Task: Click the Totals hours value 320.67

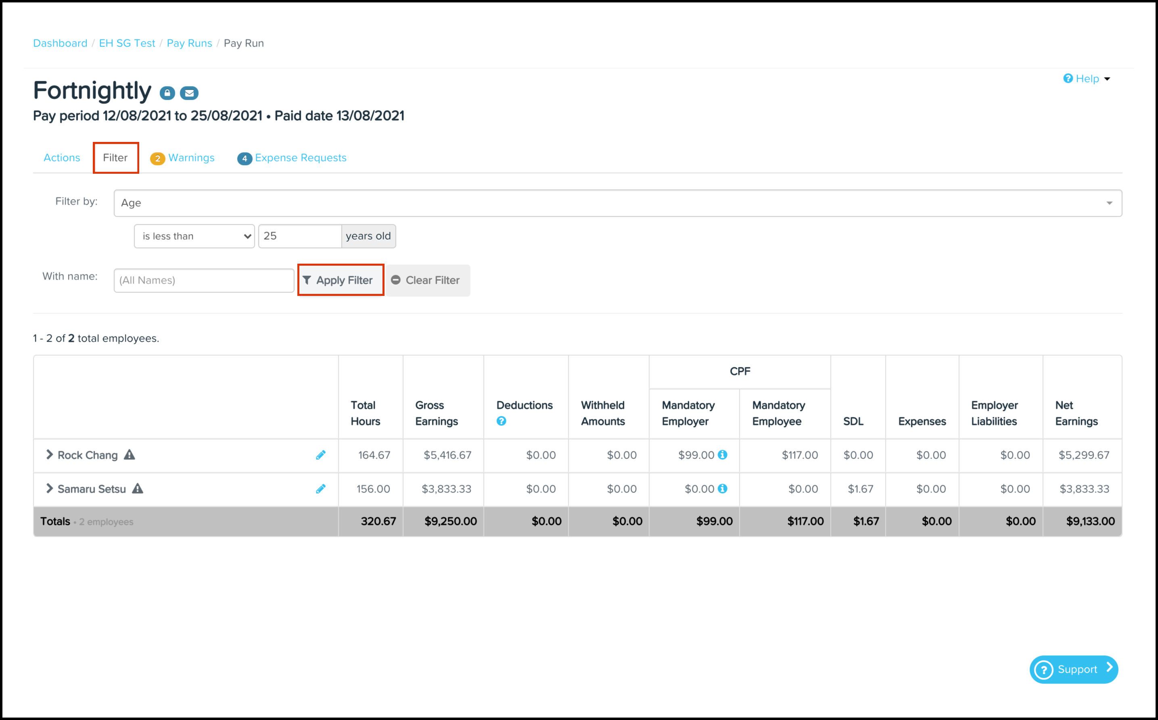Action: pos(378,521)
